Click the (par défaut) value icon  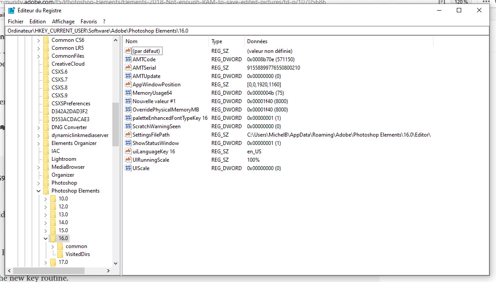point(128,51)
